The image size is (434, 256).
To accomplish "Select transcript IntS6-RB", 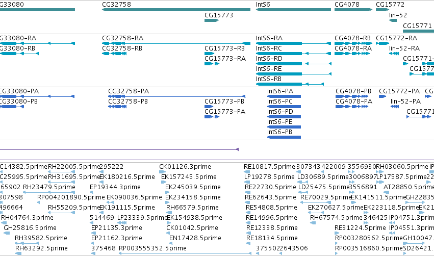I will (290, 84).
